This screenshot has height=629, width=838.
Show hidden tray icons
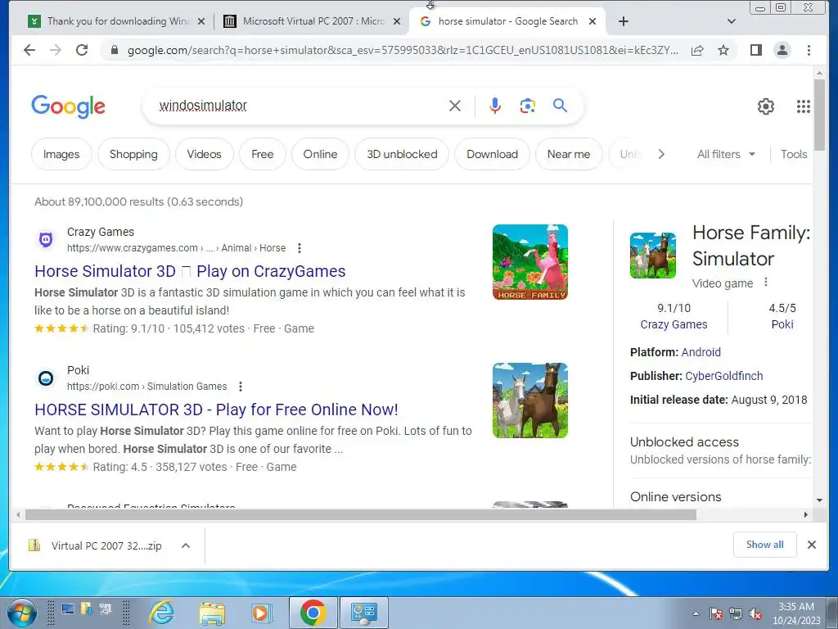pyautogui.click(x=696, y=614)
